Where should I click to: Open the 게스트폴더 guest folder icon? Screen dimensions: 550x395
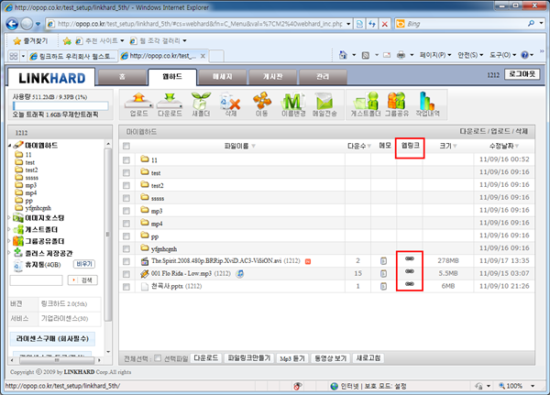366,104
